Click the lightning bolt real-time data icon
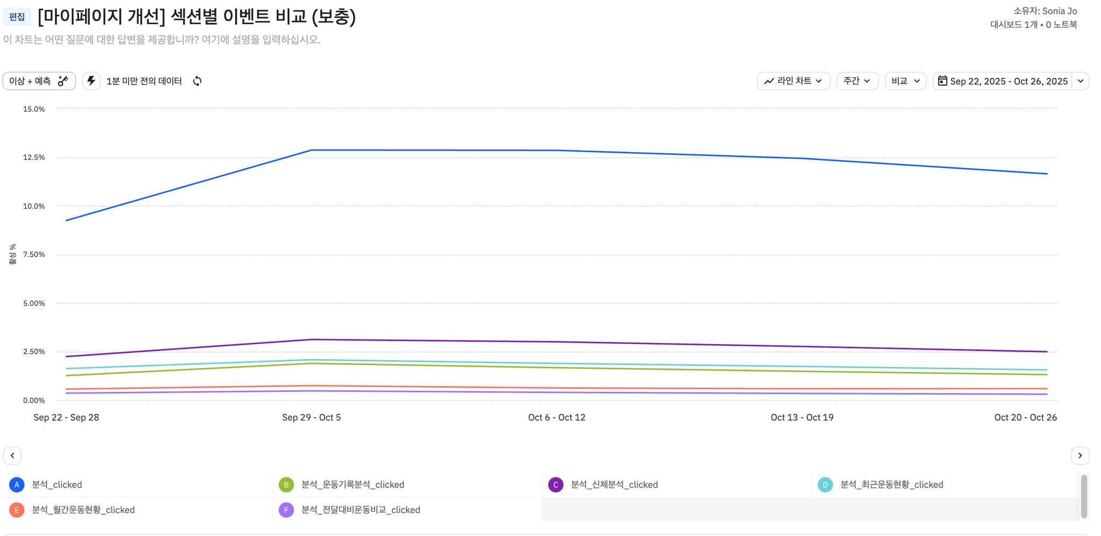 pyautogui.click(x=91, y=81)
